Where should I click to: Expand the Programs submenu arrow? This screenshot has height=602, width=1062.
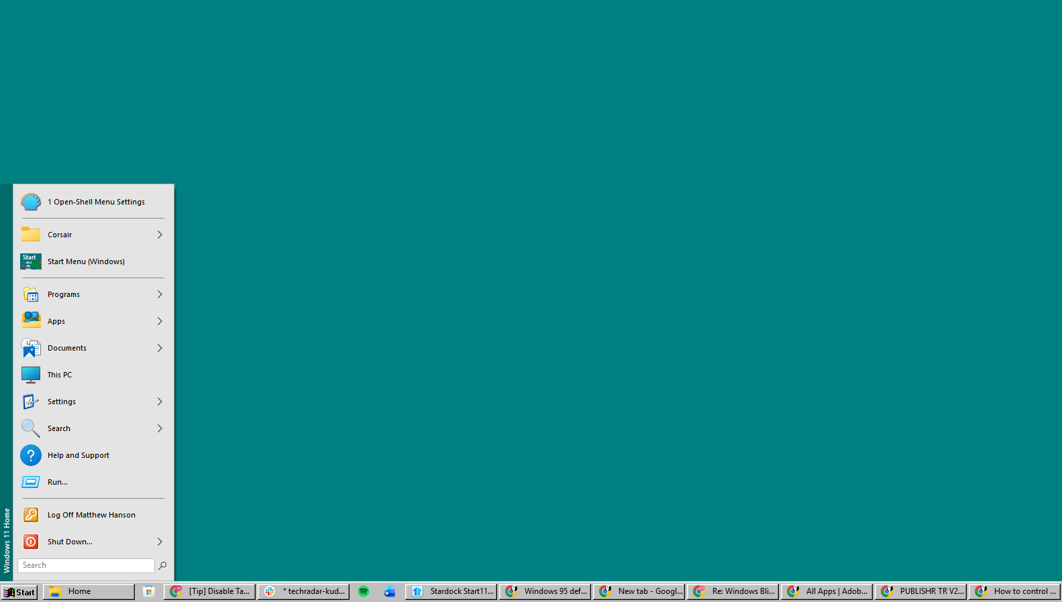click(160, 294)
